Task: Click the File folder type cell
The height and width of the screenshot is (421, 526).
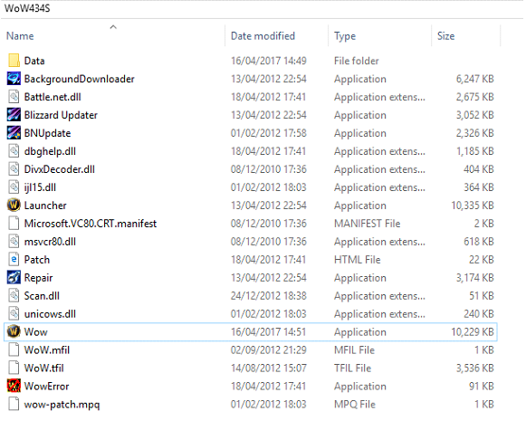Action: click(x=357, y=61)
